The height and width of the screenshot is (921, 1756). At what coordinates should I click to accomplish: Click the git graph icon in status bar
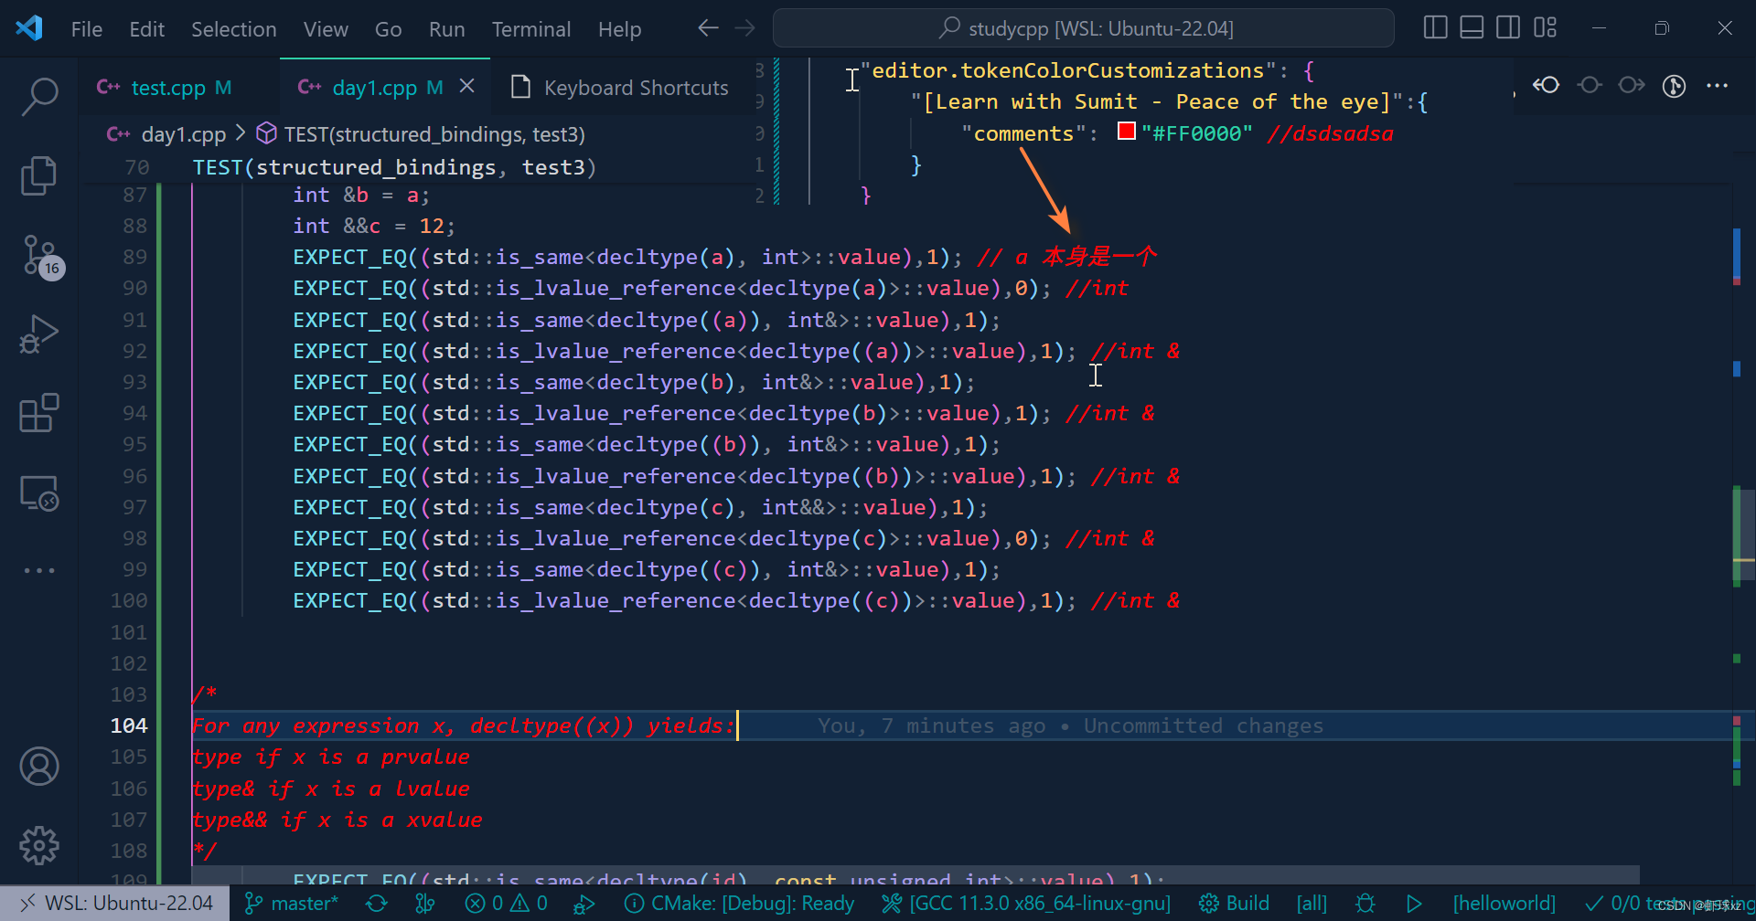tap(425, 903)
